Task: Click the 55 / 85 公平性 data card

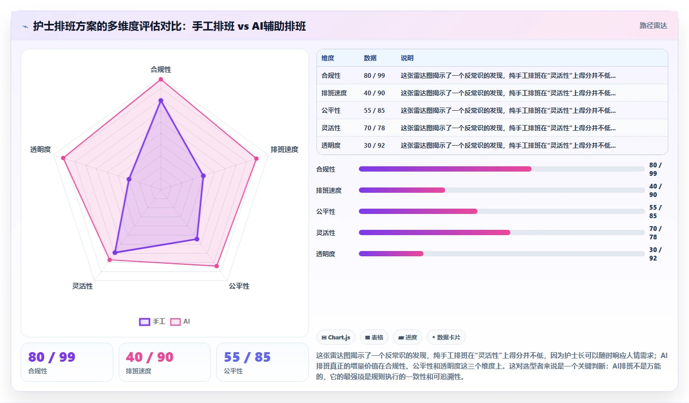Action: pyautogui.click(x=262, y=362)
